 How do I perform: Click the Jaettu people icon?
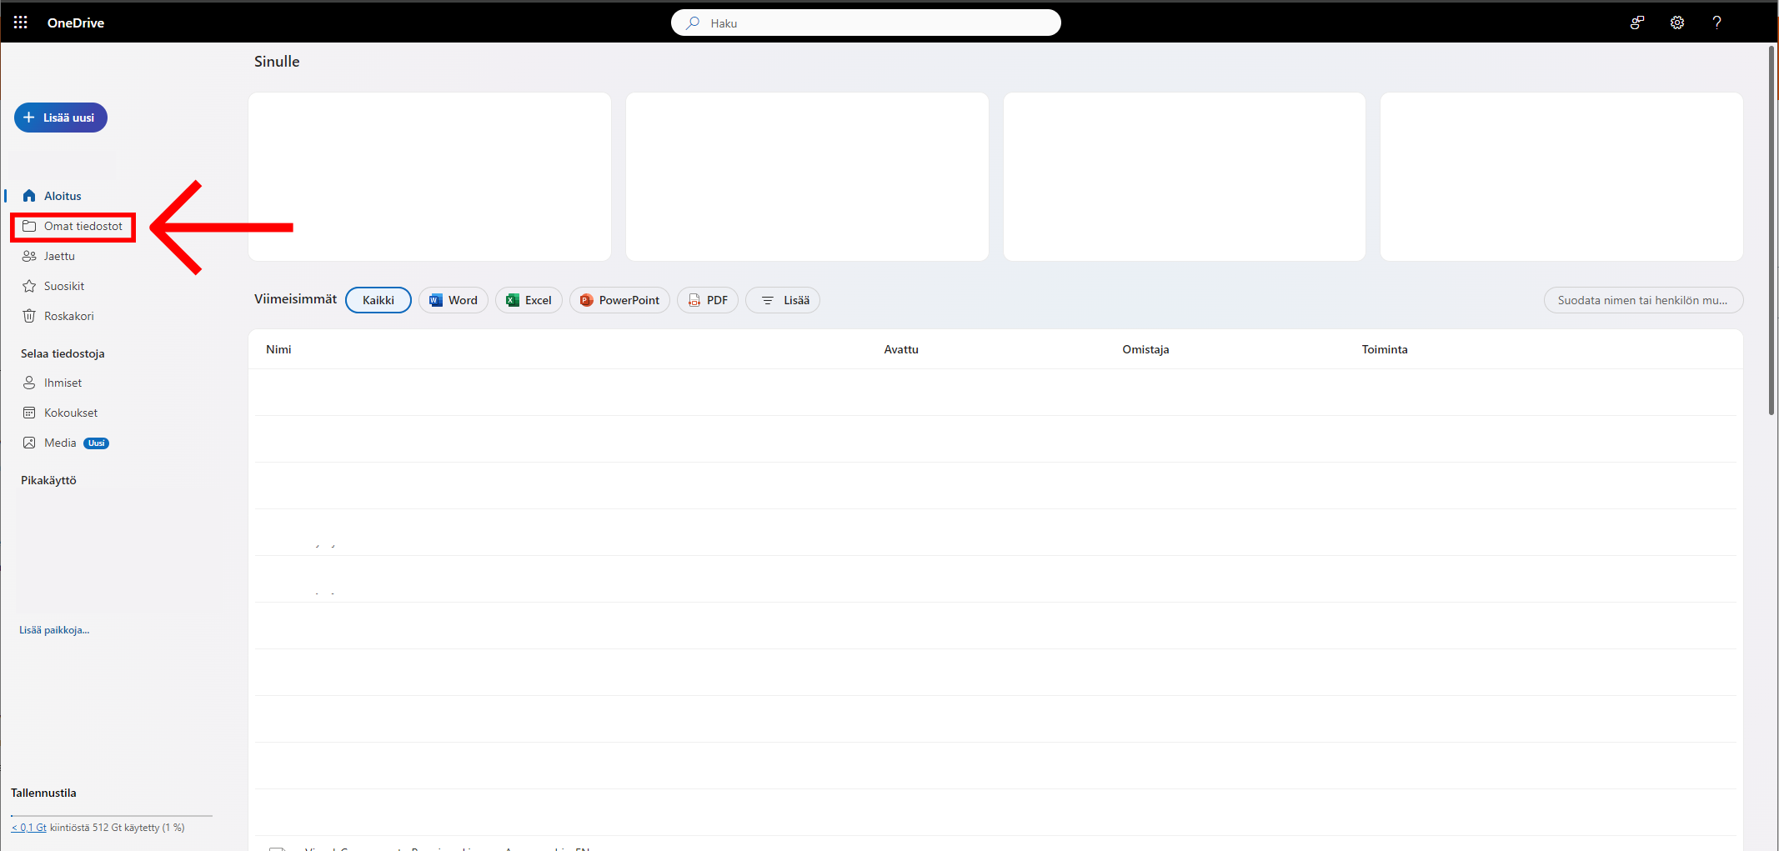[x=29, y=256]
